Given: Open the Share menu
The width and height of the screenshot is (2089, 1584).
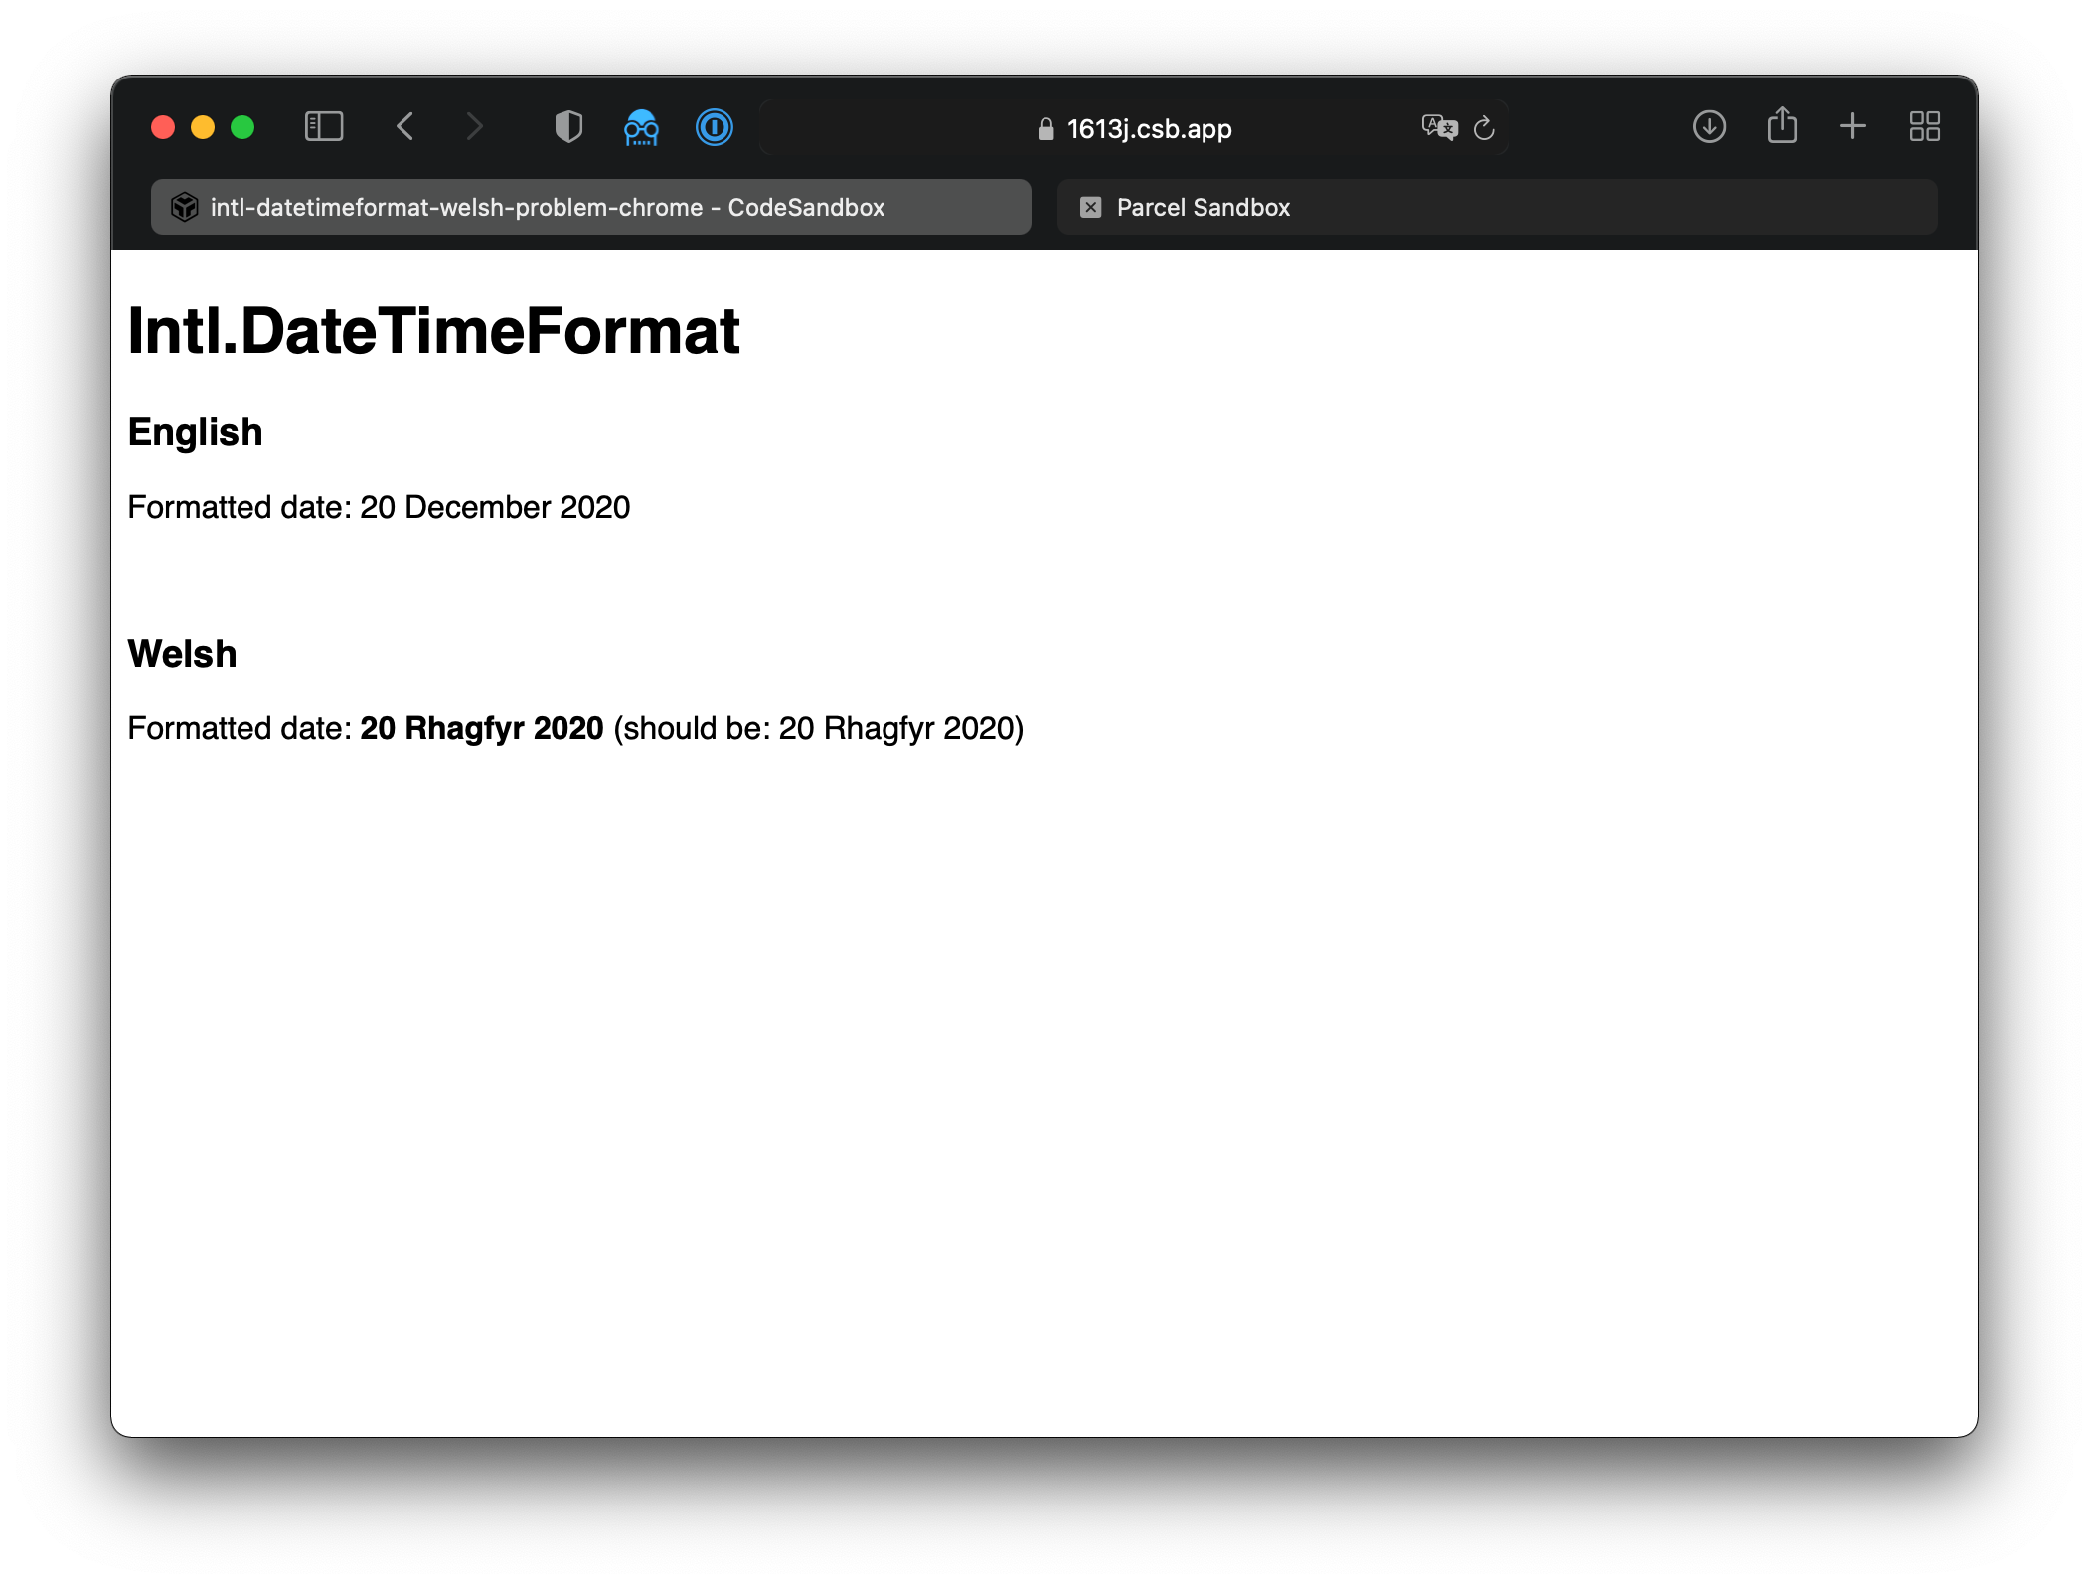Looking at the screenshot, I should click(x=1782, y=126).
